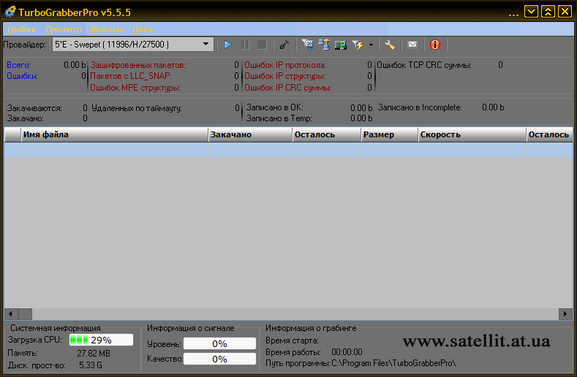This screenshot has height=377, width=577.
Task: Sort by the Закачано column header
Action: tap(250, 134)
